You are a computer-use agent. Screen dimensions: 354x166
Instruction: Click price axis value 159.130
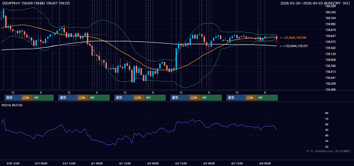pos(330,54)
